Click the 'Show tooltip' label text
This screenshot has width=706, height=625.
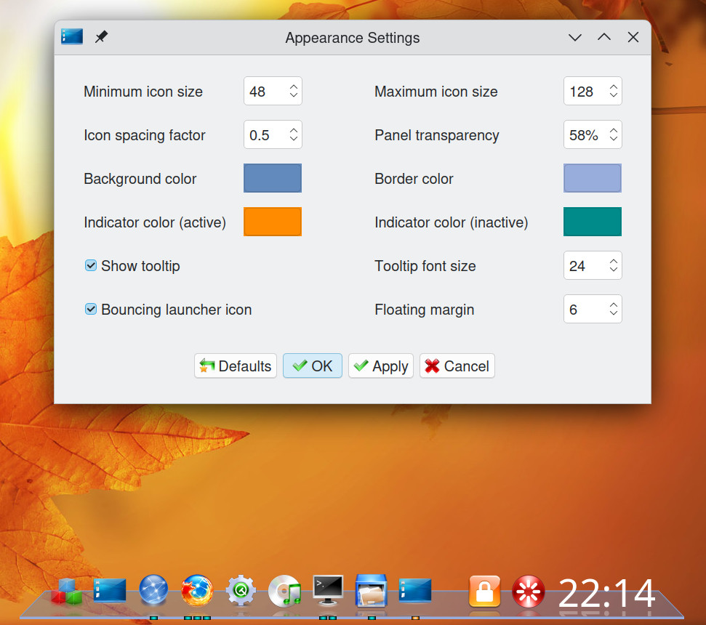[x=140, y=266]
